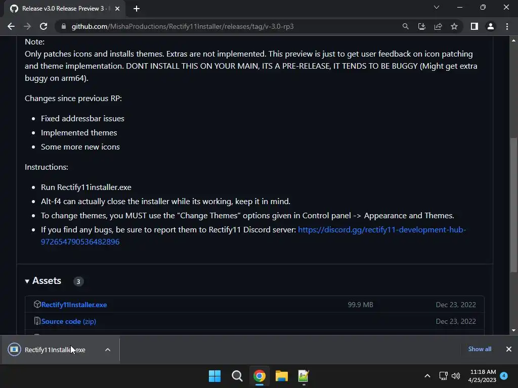The height and width of the screenshot is (388, 518).
Task: Click the volume speaker icon
Action: [x=456, y=376]
